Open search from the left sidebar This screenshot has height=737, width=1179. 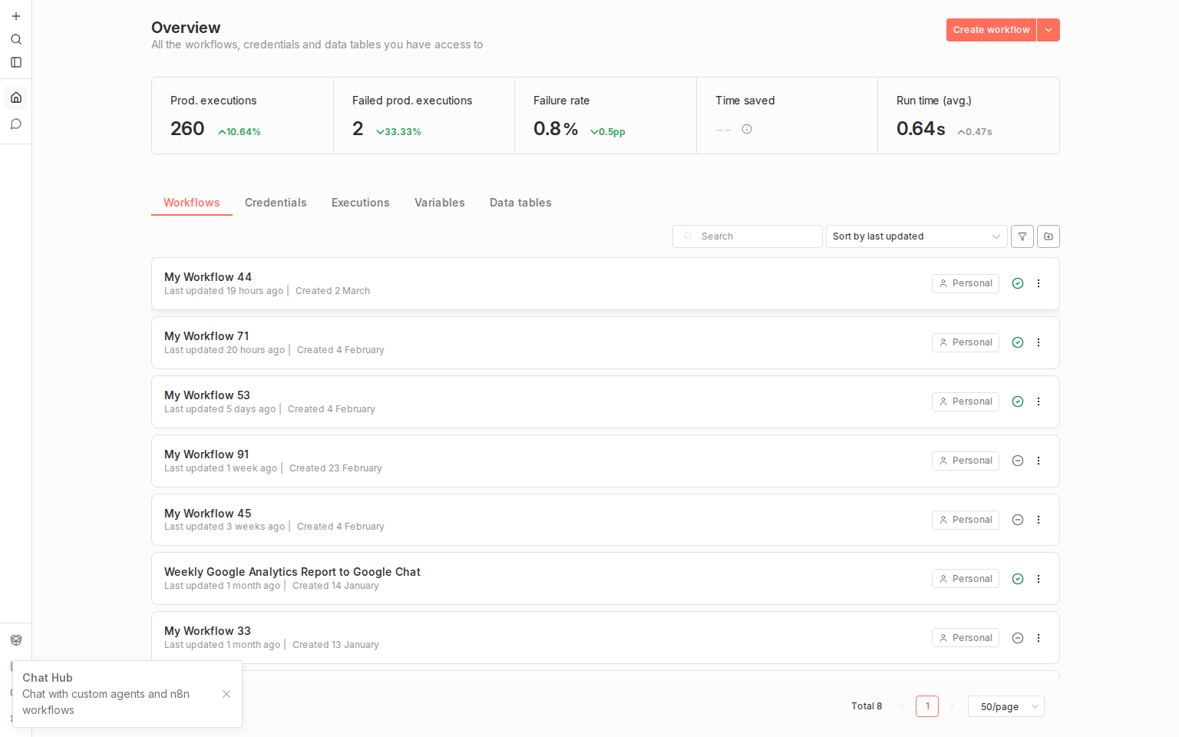16,39
